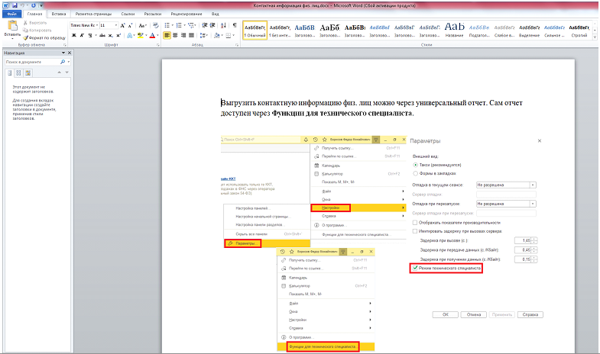The width and height of the screenshot is (600, 354).
Task: Click the decrease indent icon
Action: (205, 26)
